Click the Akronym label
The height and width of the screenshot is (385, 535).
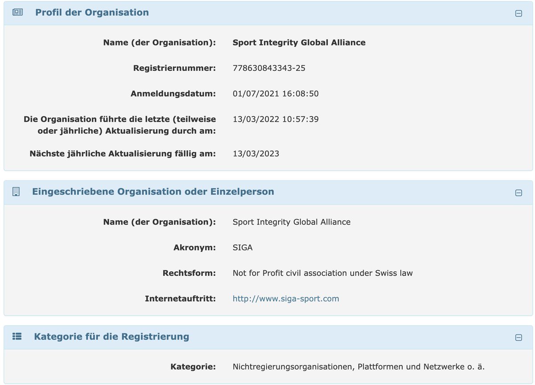[194, 247]
